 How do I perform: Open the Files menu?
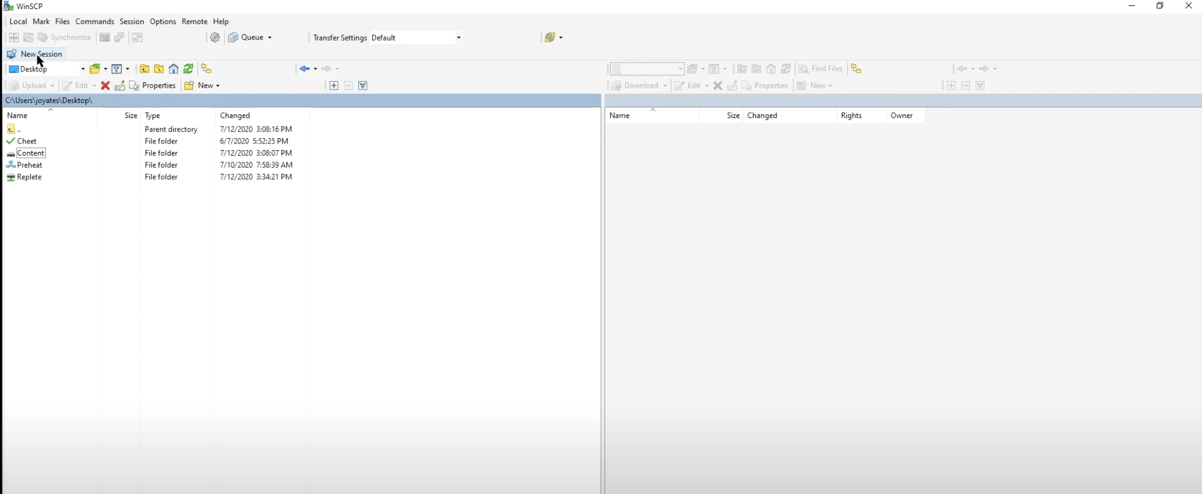[x=62, y=21]
